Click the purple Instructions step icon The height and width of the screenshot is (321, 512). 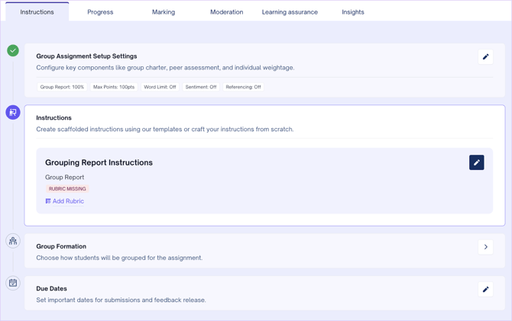(x=13, y=112)
